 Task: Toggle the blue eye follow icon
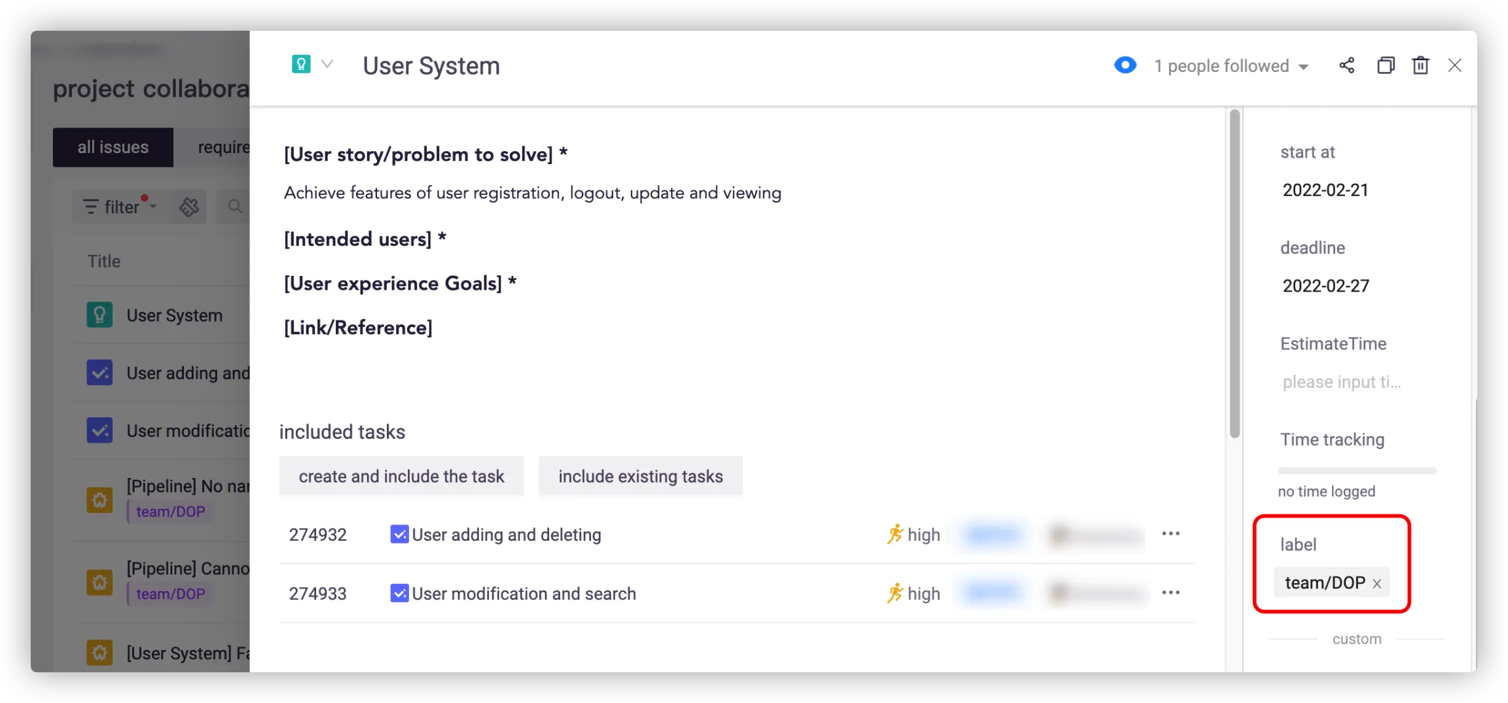click(x=1124, y=65)
